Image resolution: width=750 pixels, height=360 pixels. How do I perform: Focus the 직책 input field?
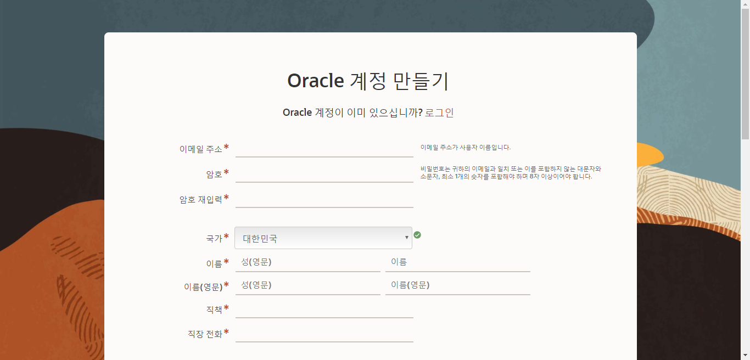[324, 309]
